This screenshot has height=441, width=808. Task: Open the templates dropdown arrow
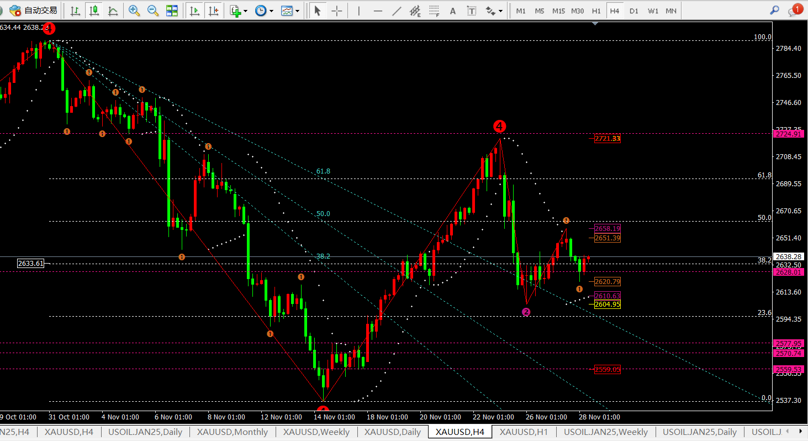[297, 11]
